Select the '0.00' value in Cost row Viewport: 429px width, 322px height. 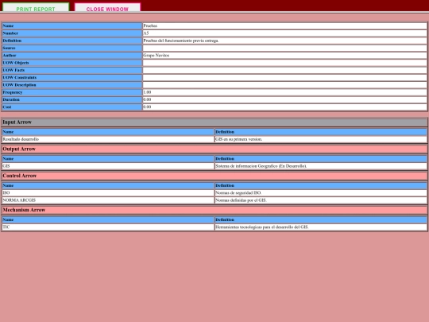147,107
